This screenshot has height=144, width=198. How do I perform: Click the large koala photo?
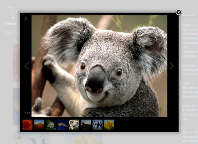[99, 66]
